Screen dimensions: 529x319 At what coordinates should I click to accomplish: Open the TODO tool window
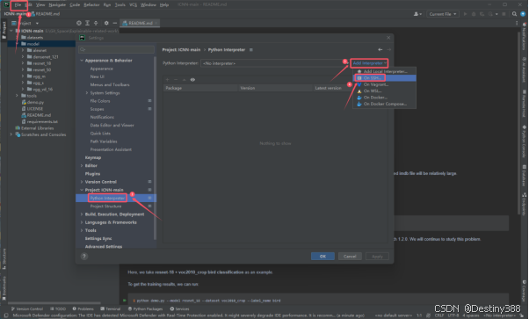tap(58, 308)
